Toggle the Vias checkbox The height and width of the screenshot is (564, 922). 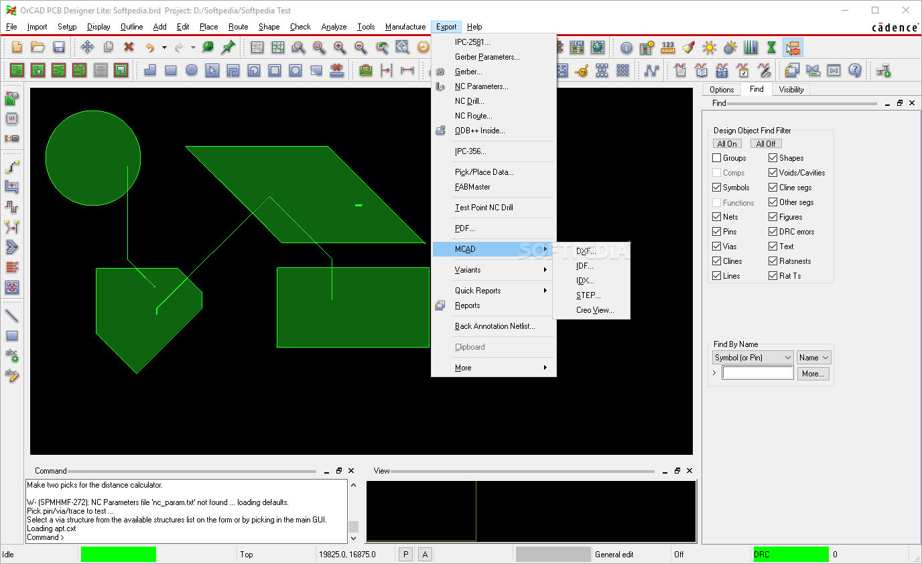pyautogui.click(x=717, y=246)
